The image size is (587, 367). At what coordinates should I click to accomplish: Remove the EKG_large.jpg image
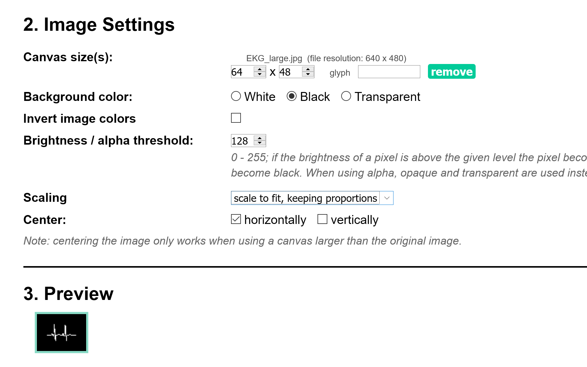(x=451, y=72)
